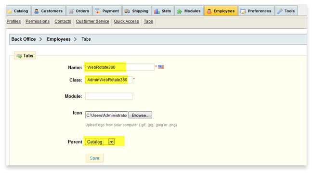Click the Save button
The height and width of the screenshot is (174, 313).
[94, 158]
